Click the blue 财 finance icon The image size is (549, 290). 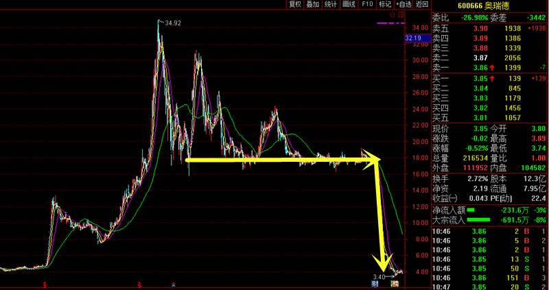(x=376, y=283)
